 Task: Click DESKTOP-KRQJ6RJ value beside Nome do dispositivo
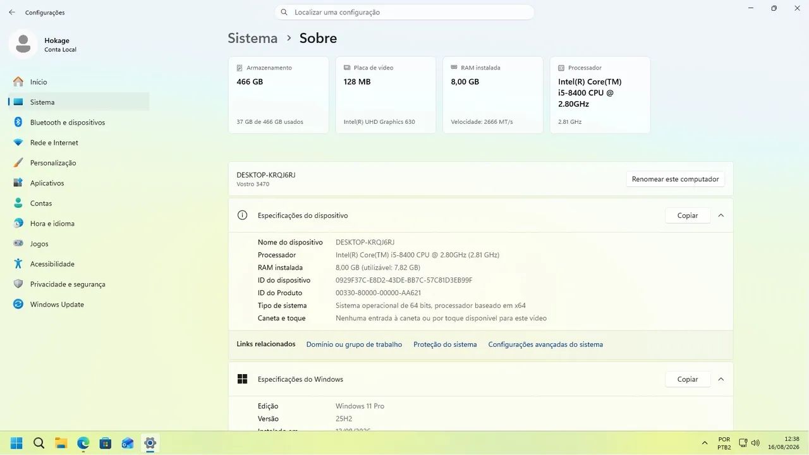click(365, 242)
